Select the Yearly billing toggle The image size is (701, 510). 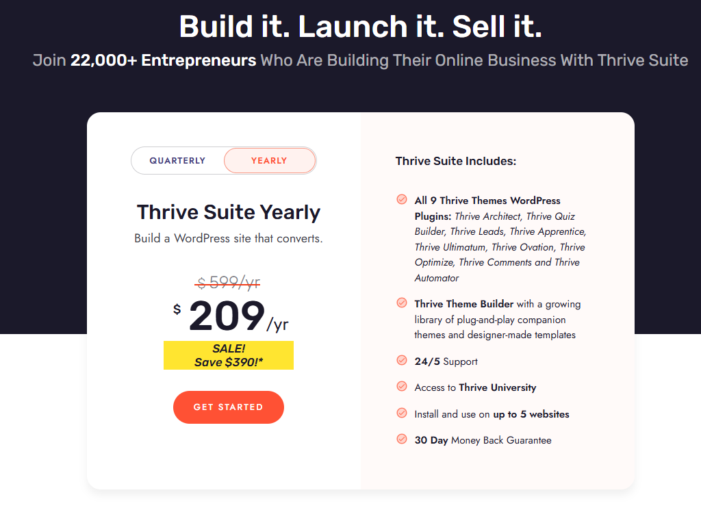[x=269, y=160]
